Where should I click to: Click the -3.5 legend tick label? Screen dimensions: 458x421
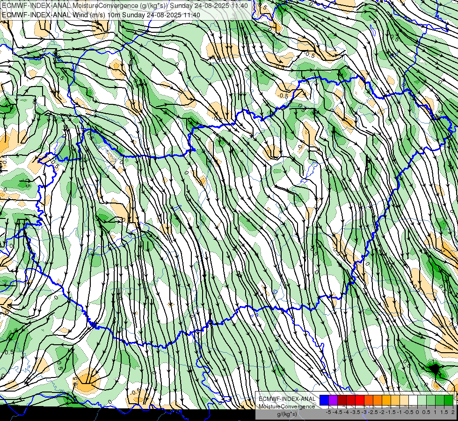[x=355, y=412]
